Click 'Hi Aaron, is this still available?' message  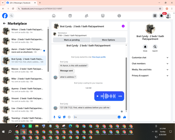click(73, 65)
